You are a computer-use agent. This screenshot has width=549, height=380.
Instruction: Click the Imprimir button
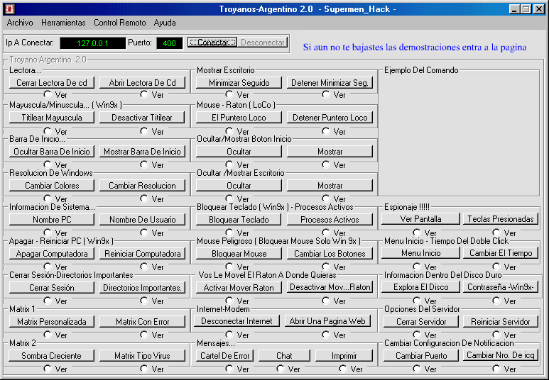343,356
